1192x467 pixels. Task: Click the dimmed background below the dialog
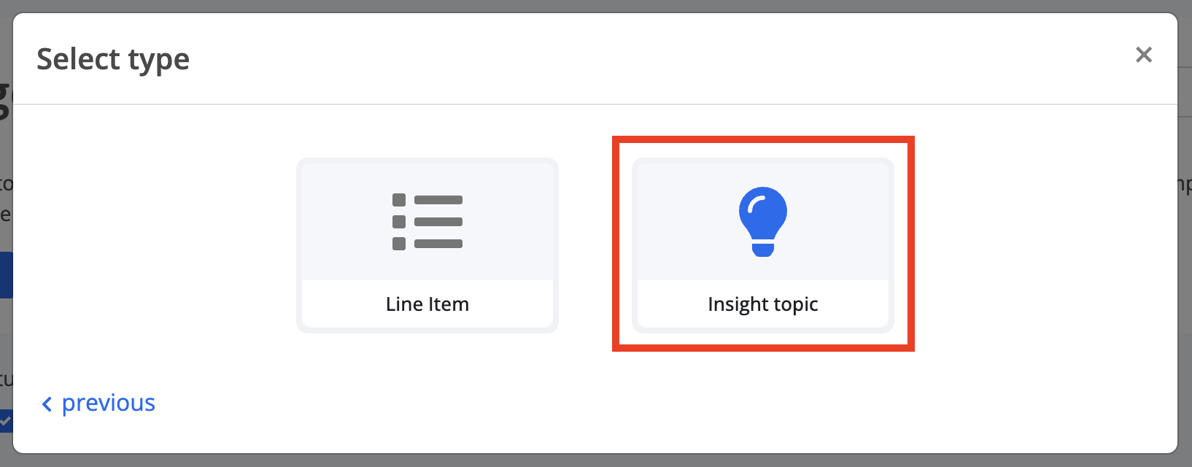(596, 460)
